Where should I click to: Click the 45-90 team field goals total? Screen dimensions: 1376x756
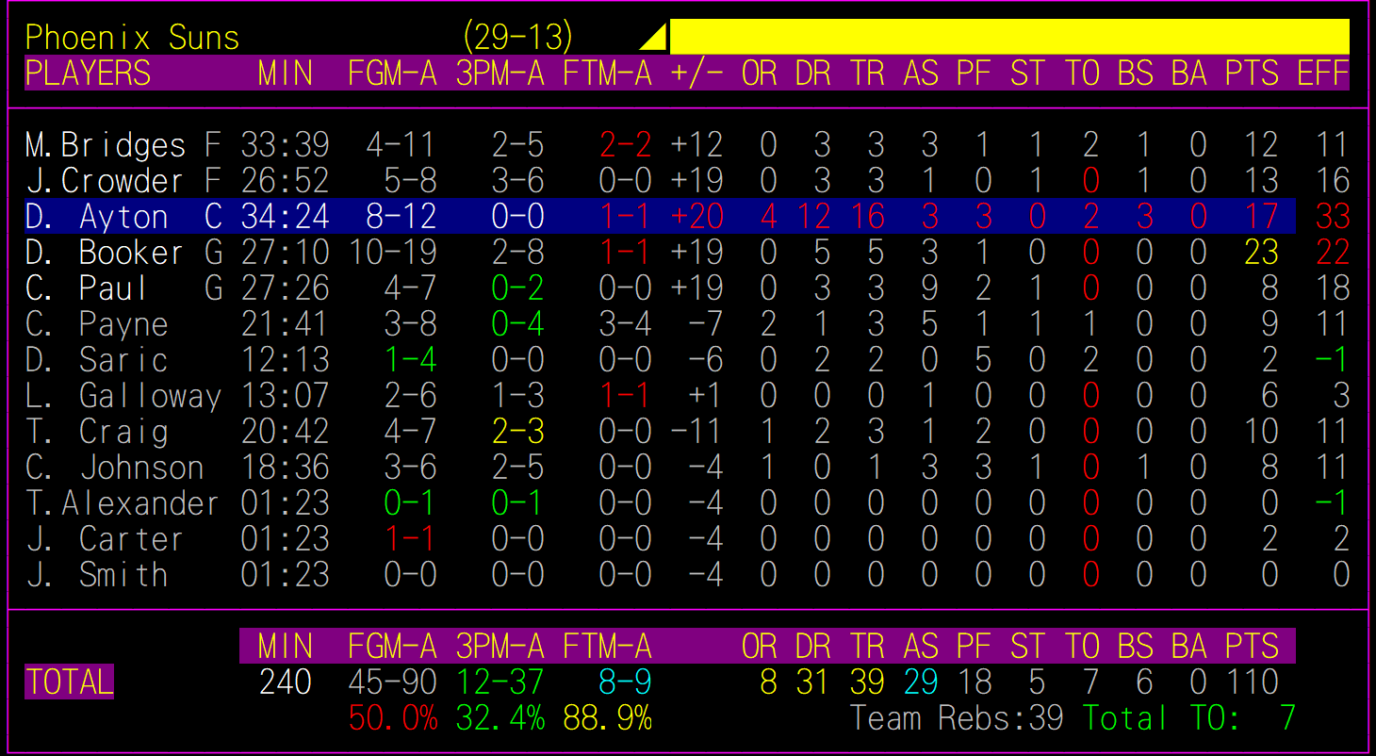[x=393, y=682]
